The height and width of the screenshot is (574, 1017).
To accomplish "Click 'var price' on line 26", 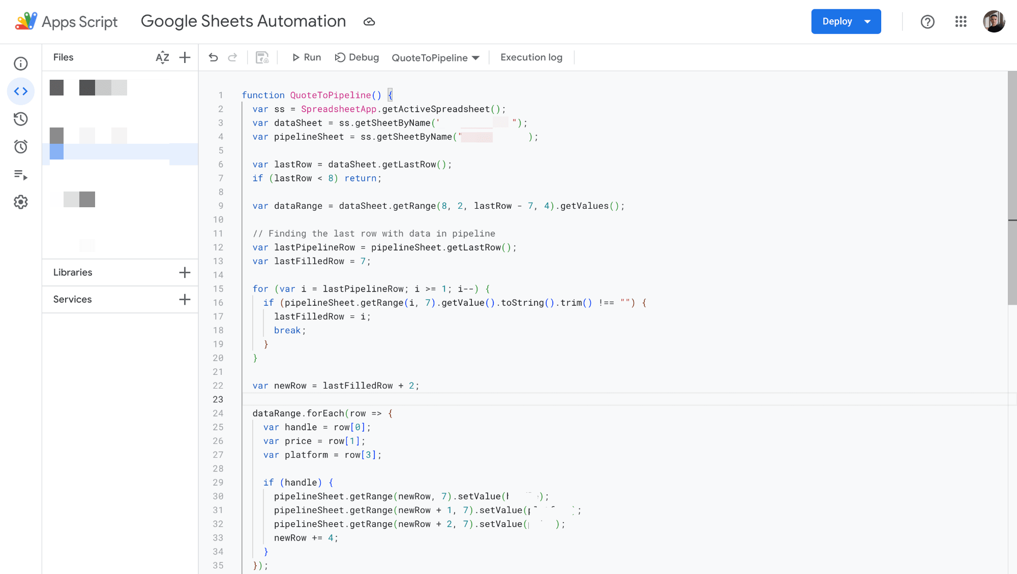I will coord(288,441).
